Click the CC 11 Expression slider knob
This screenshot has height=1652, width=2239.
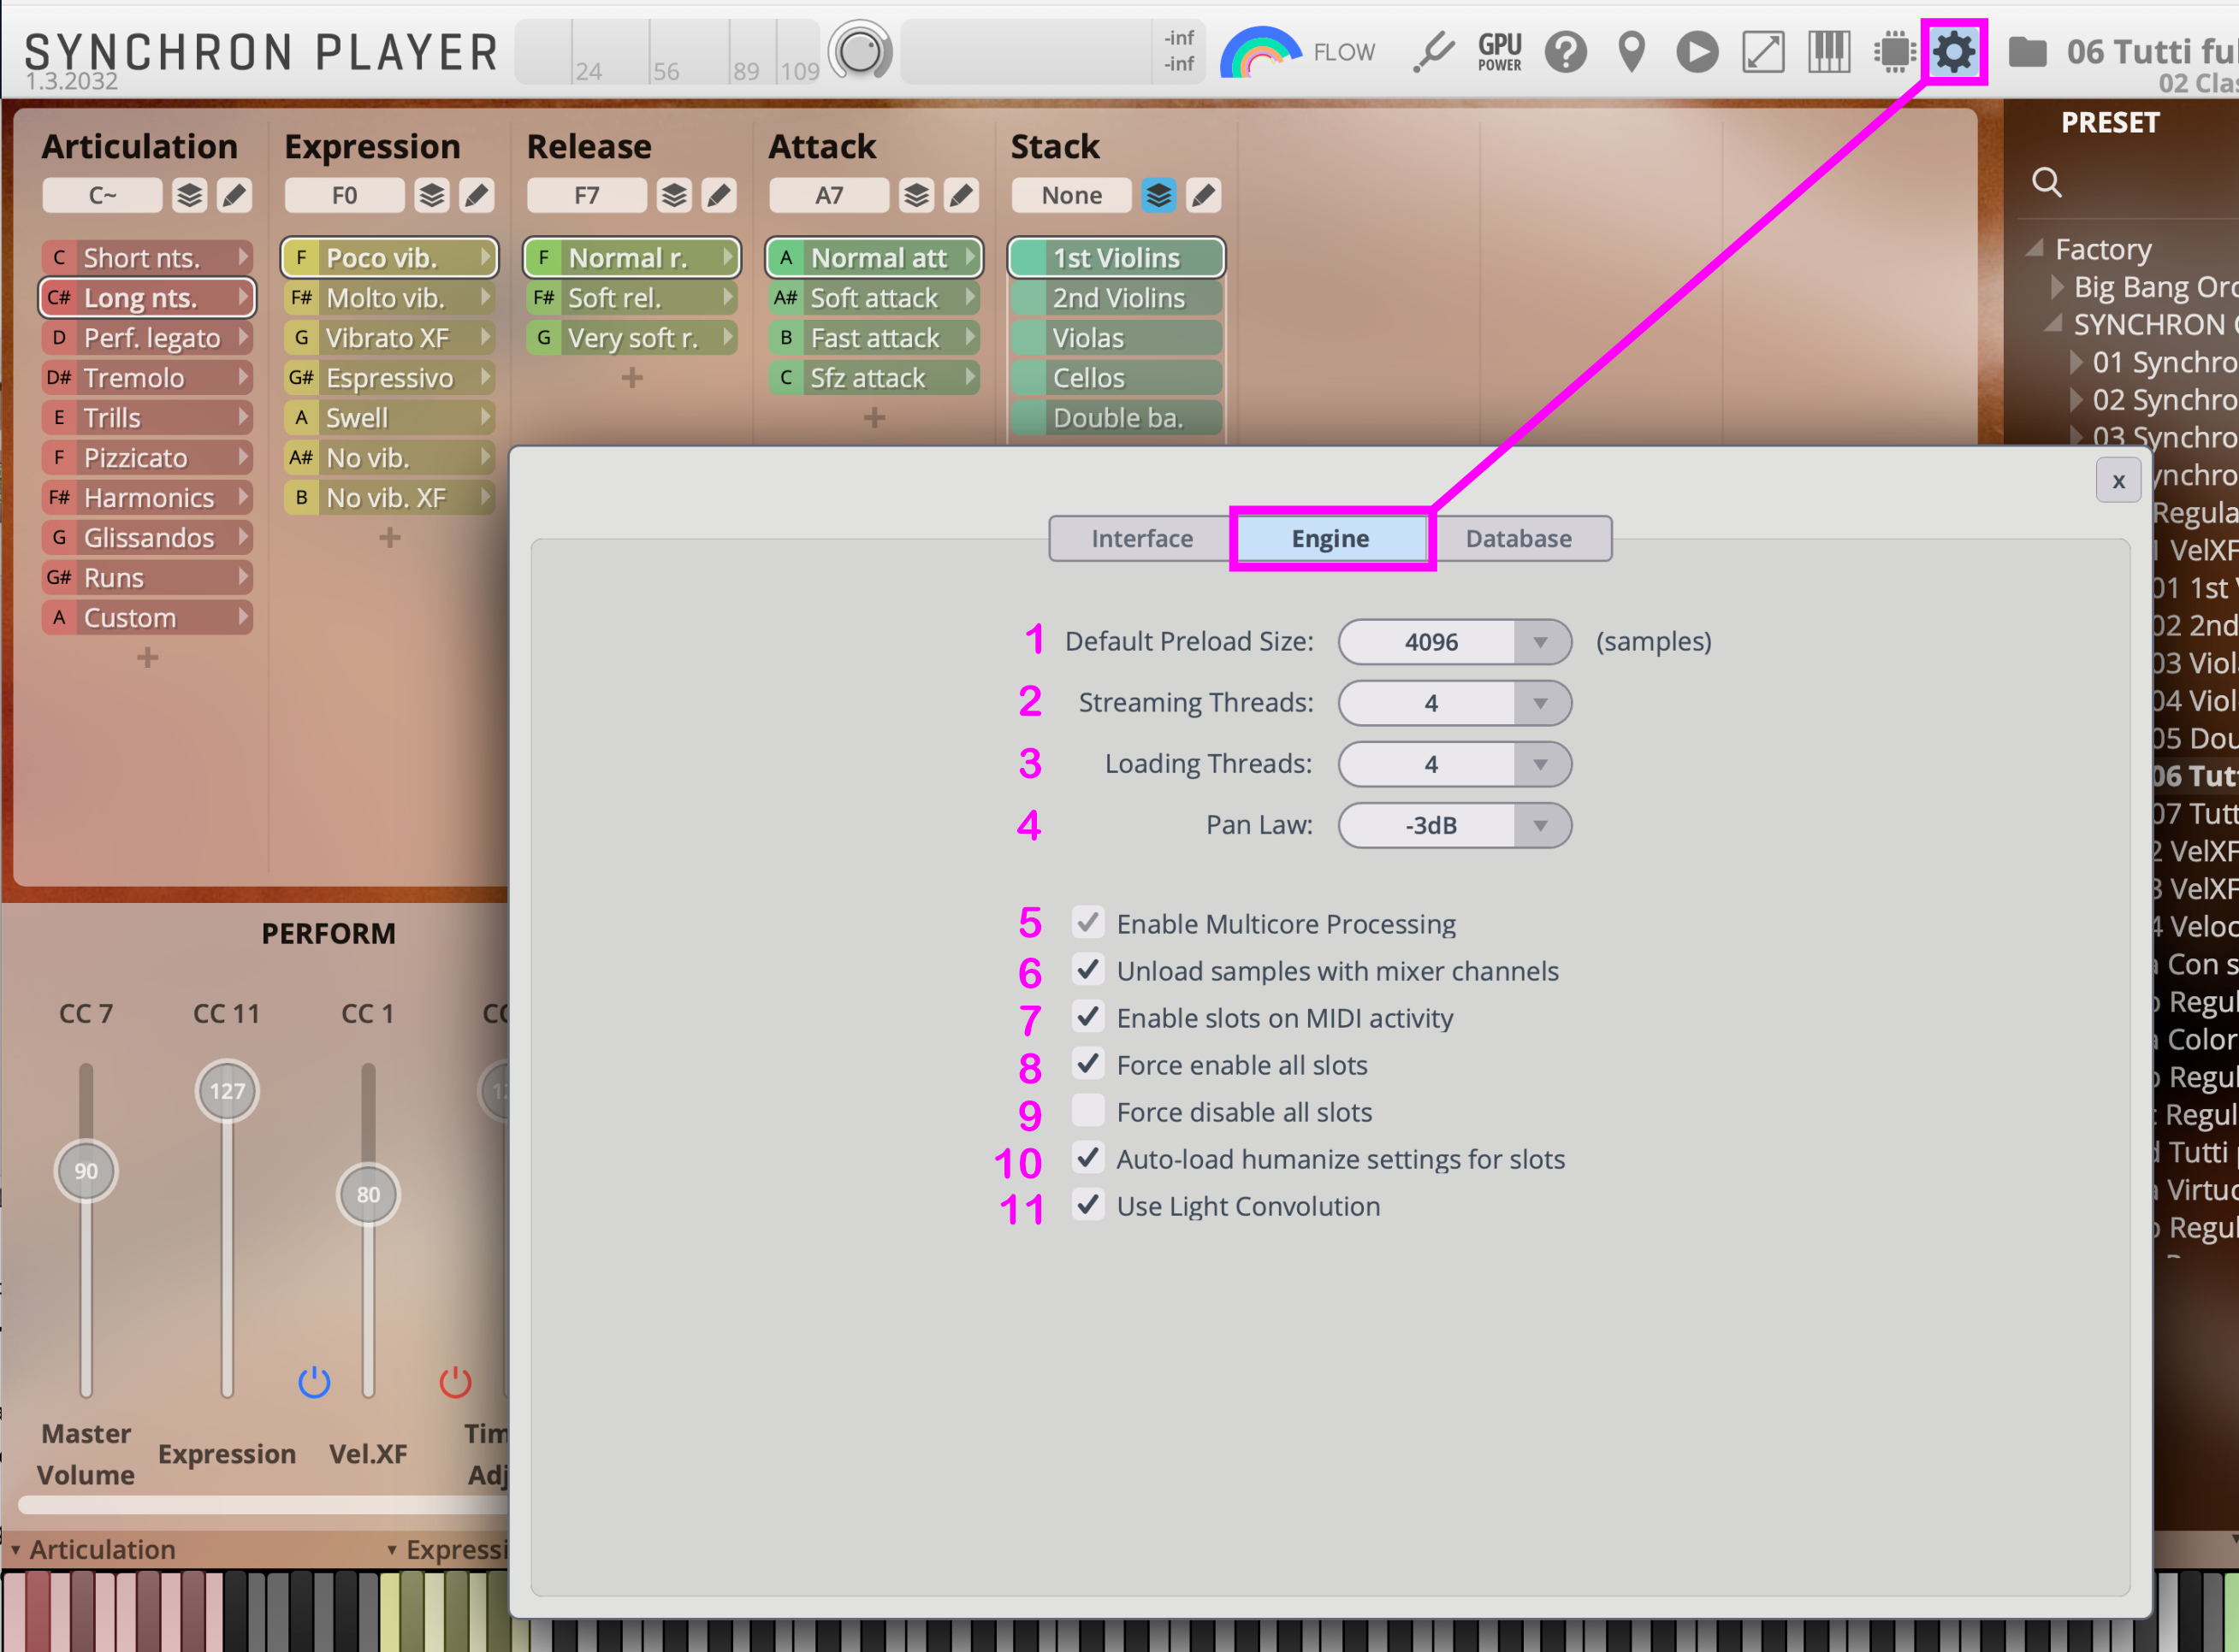tap(227, 1091)
